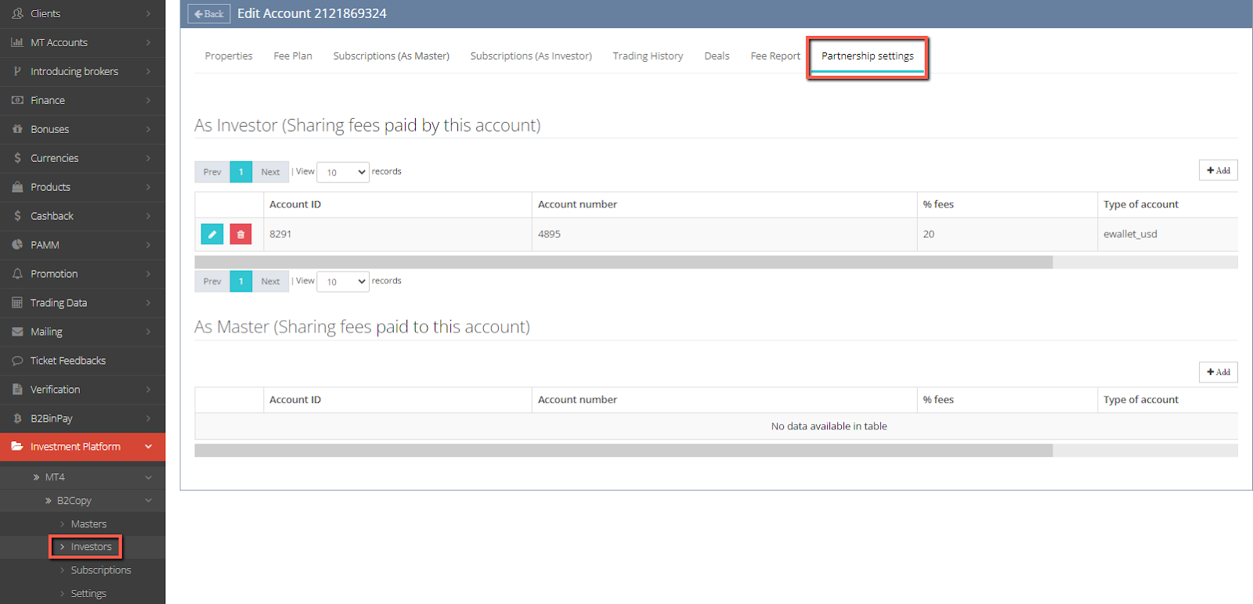Image resolution: width=1253 pixels, height=604 pixels.
Task: Add a record in As Investor section
Action: pos(1218,171)
